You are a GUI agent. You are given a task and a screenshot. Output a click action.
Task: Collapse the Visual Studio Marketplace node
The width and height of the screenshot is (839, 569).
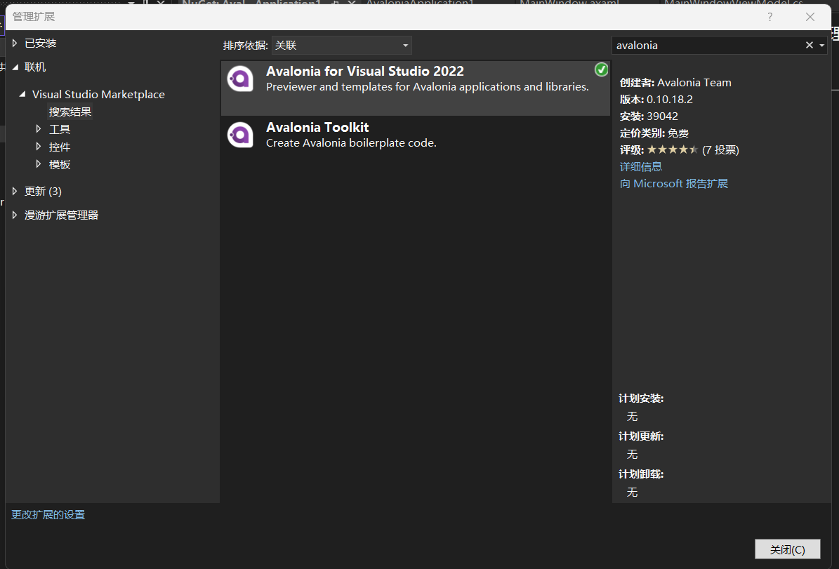pyautogui.click(x=23, y=93)
